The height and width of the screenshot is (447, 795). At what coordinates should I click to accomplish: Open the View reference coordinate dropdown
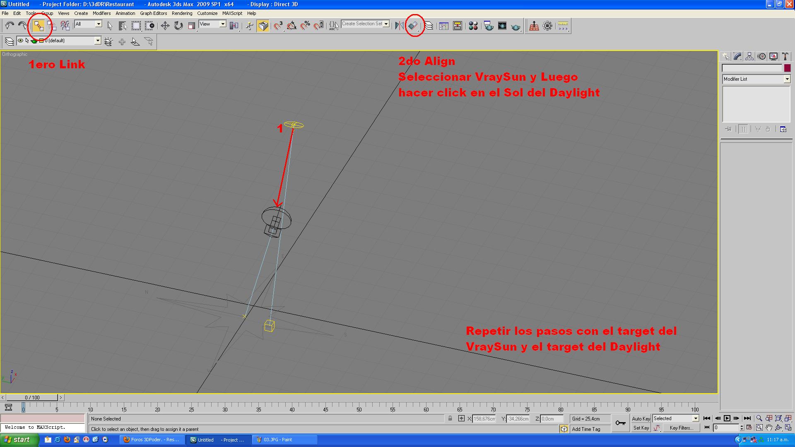222,24
